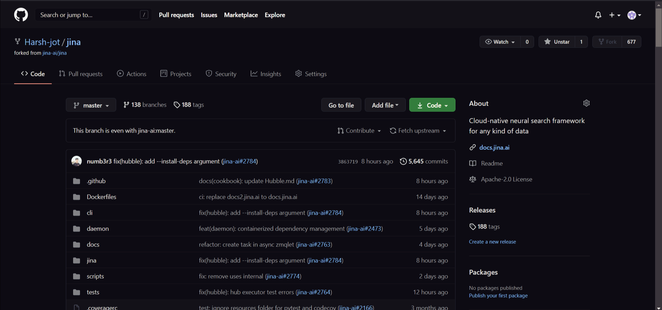
Task: Click the GitHub octocat logo
Action: (21, 15)
